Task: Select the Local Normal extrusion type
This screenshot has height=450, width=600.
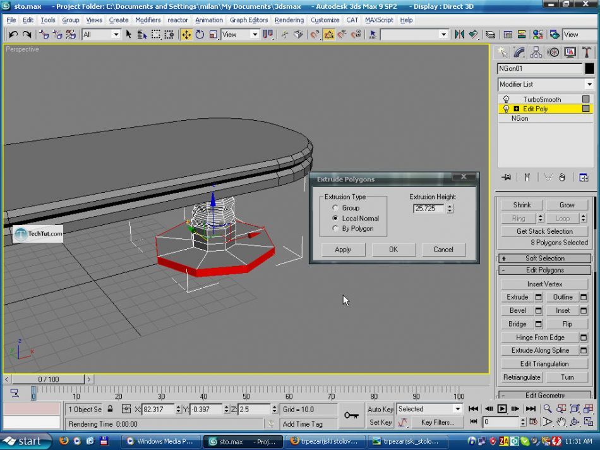Action: 335,218
